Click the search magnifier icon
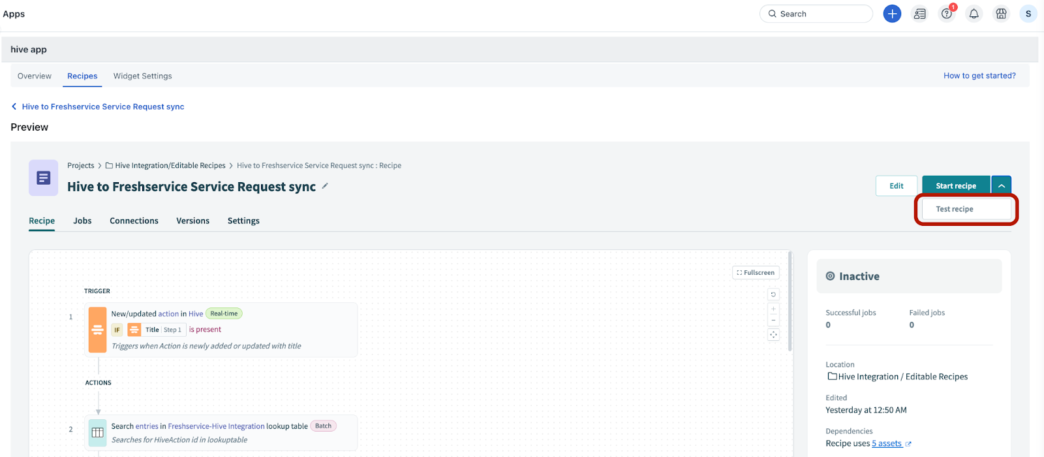 click(773, 14)
